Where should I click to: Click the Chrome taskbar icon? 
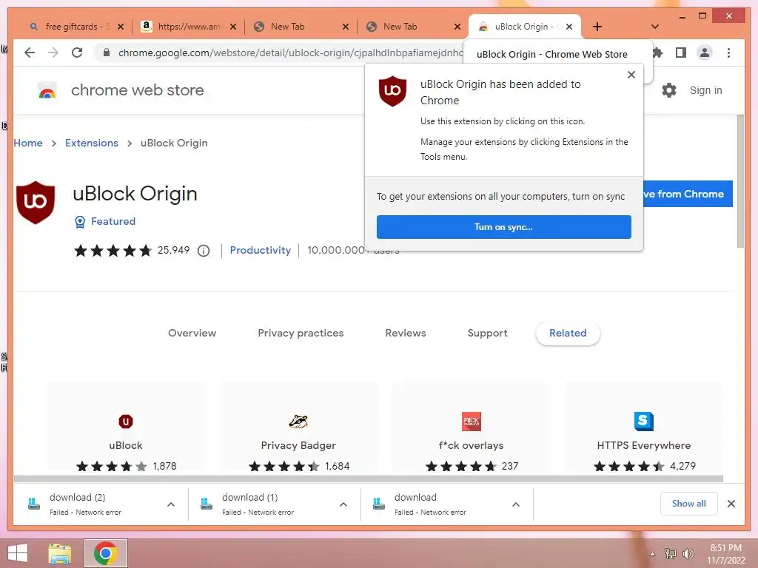point(105,553)
